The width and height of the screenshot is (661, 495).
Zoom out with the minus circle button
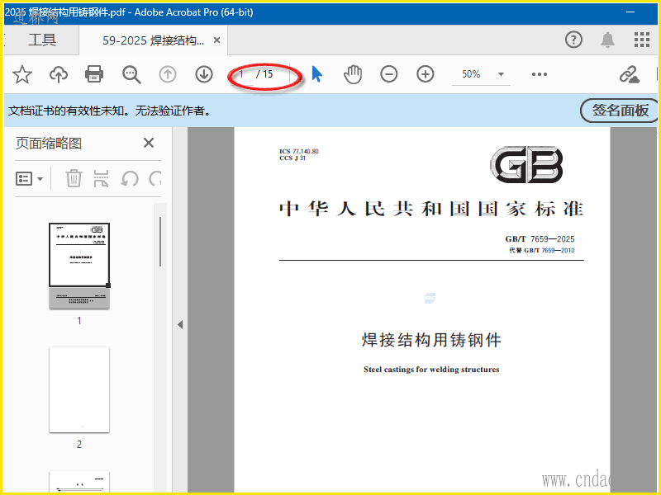point(388,74)
